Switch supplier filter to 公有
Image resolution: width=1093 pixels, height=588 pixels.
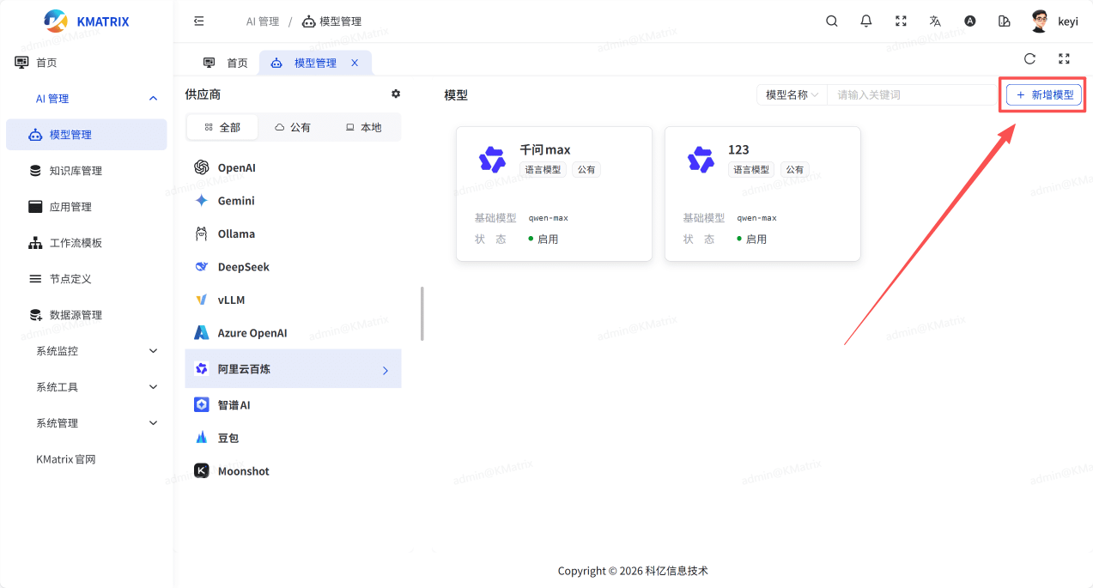293,127
